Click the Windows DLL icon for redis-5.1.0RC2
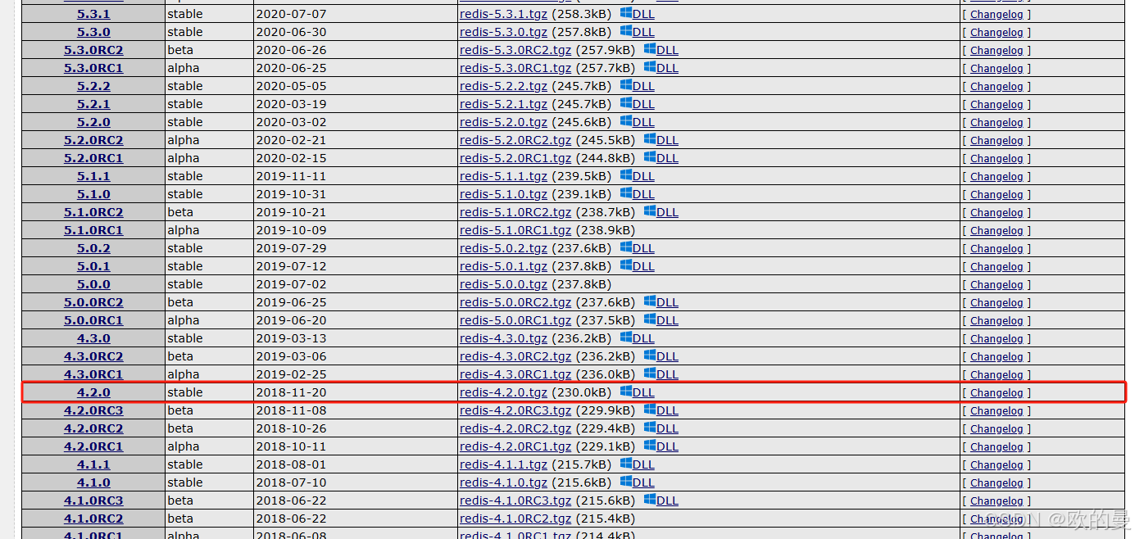Screen dimensions: 1135x539 point(650,211)
